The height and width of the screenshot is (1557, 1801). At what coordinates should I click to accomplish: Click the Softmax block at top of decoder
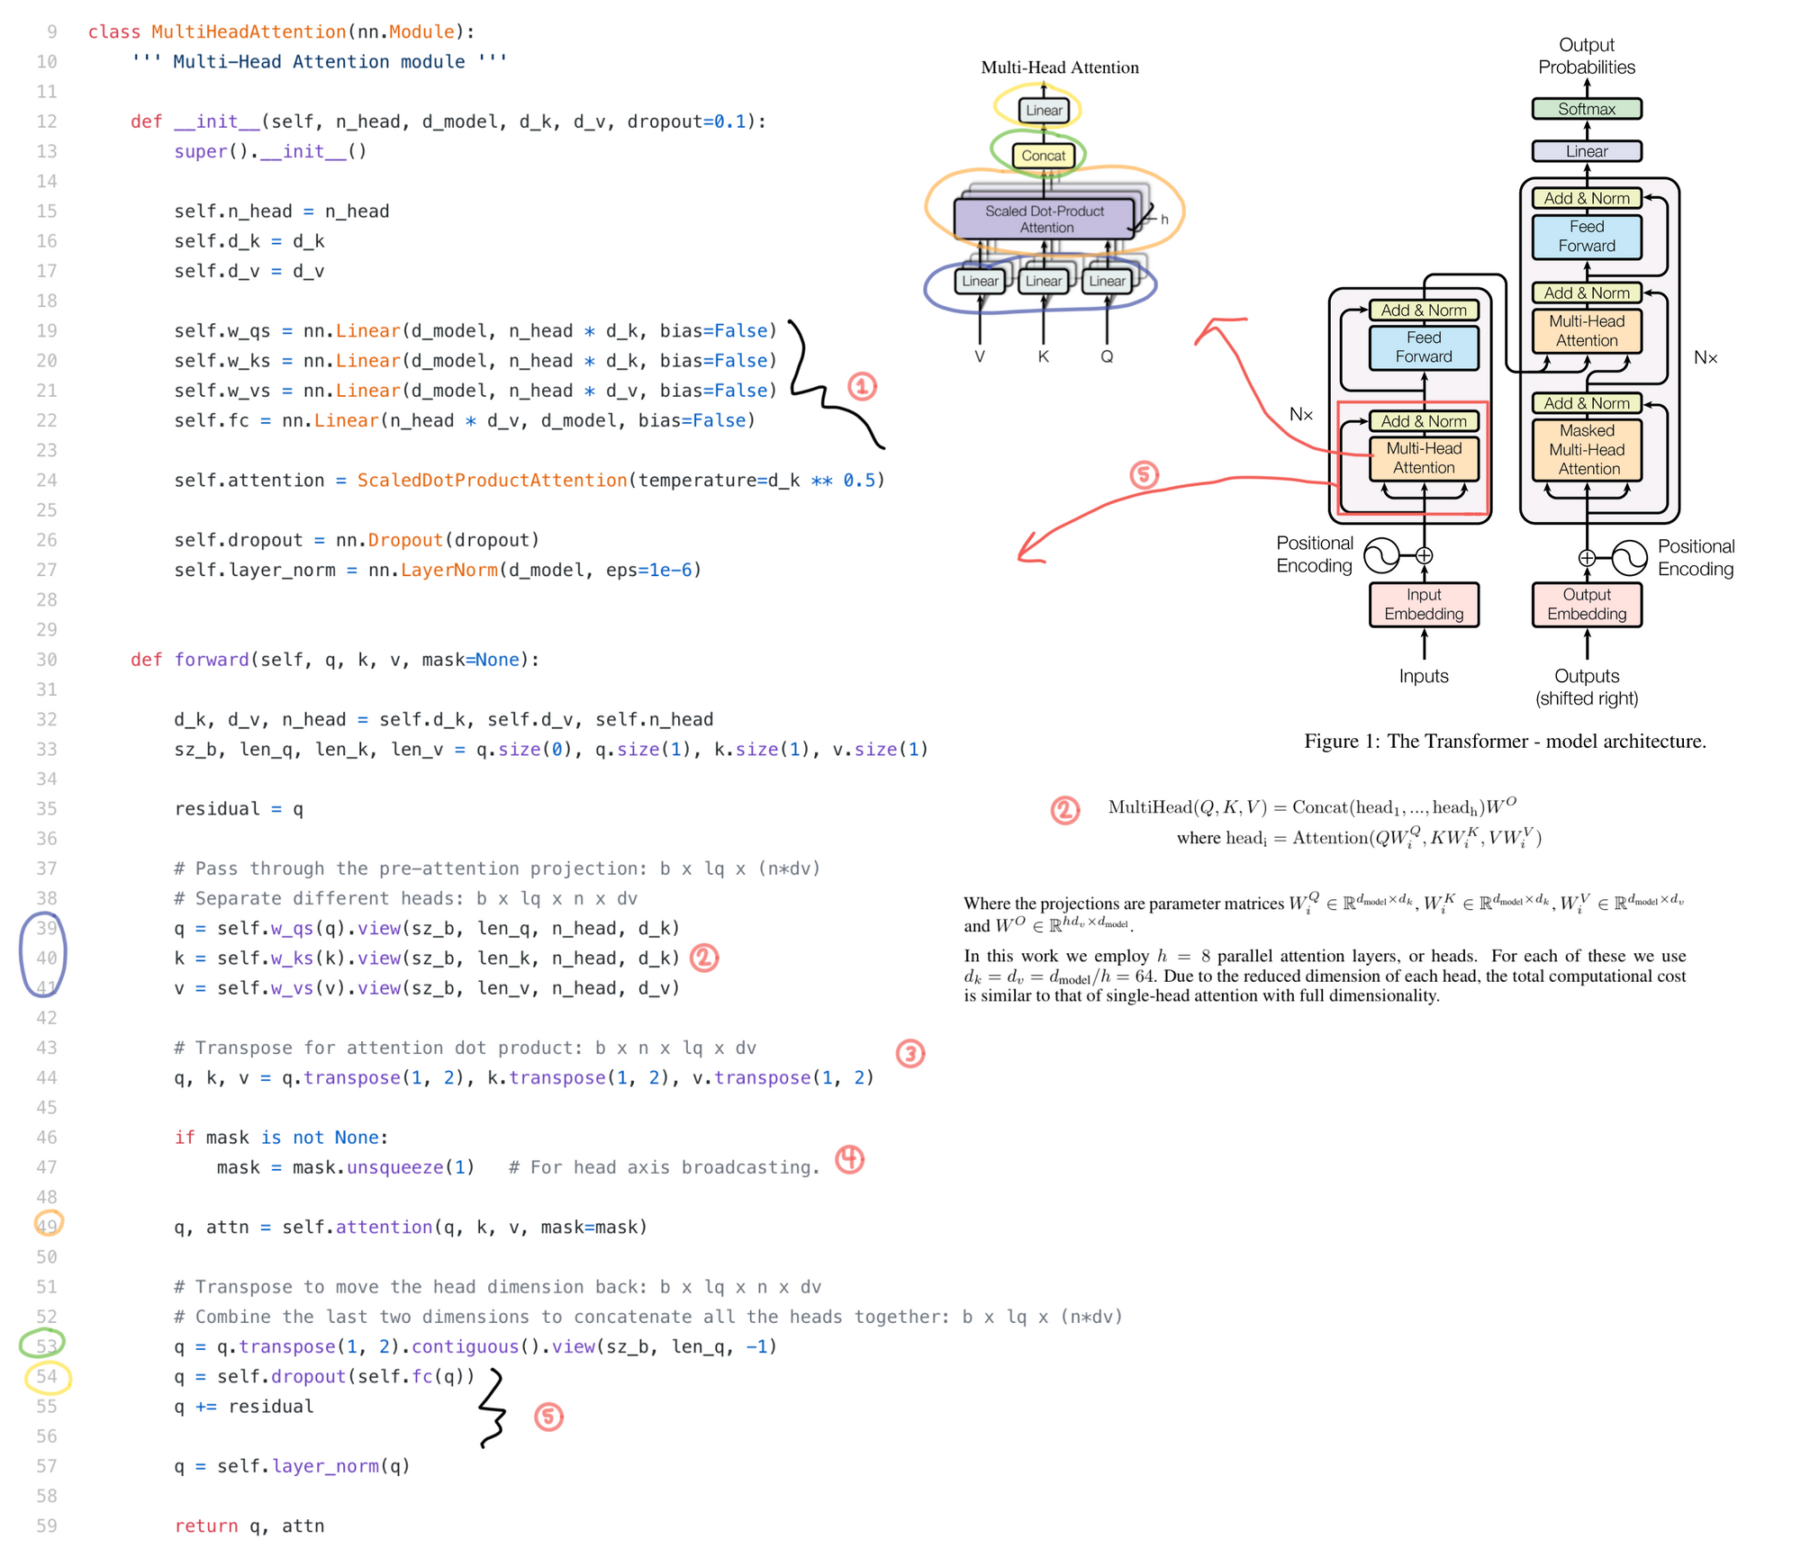click(1586, 109)
